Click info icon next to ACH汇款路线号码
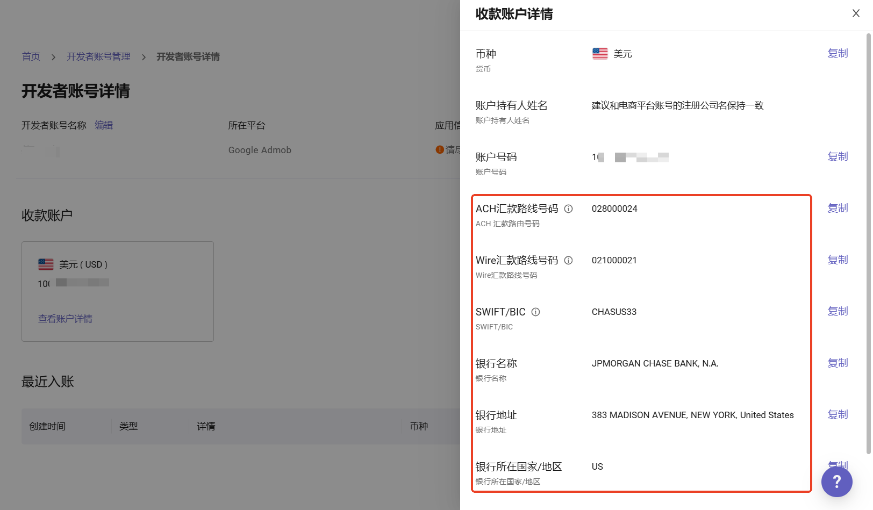 pos(568,209)
